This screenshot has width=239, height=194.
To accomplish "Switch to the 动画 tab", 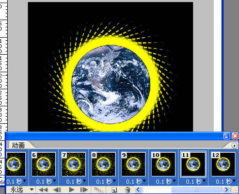I will (18, 145).
